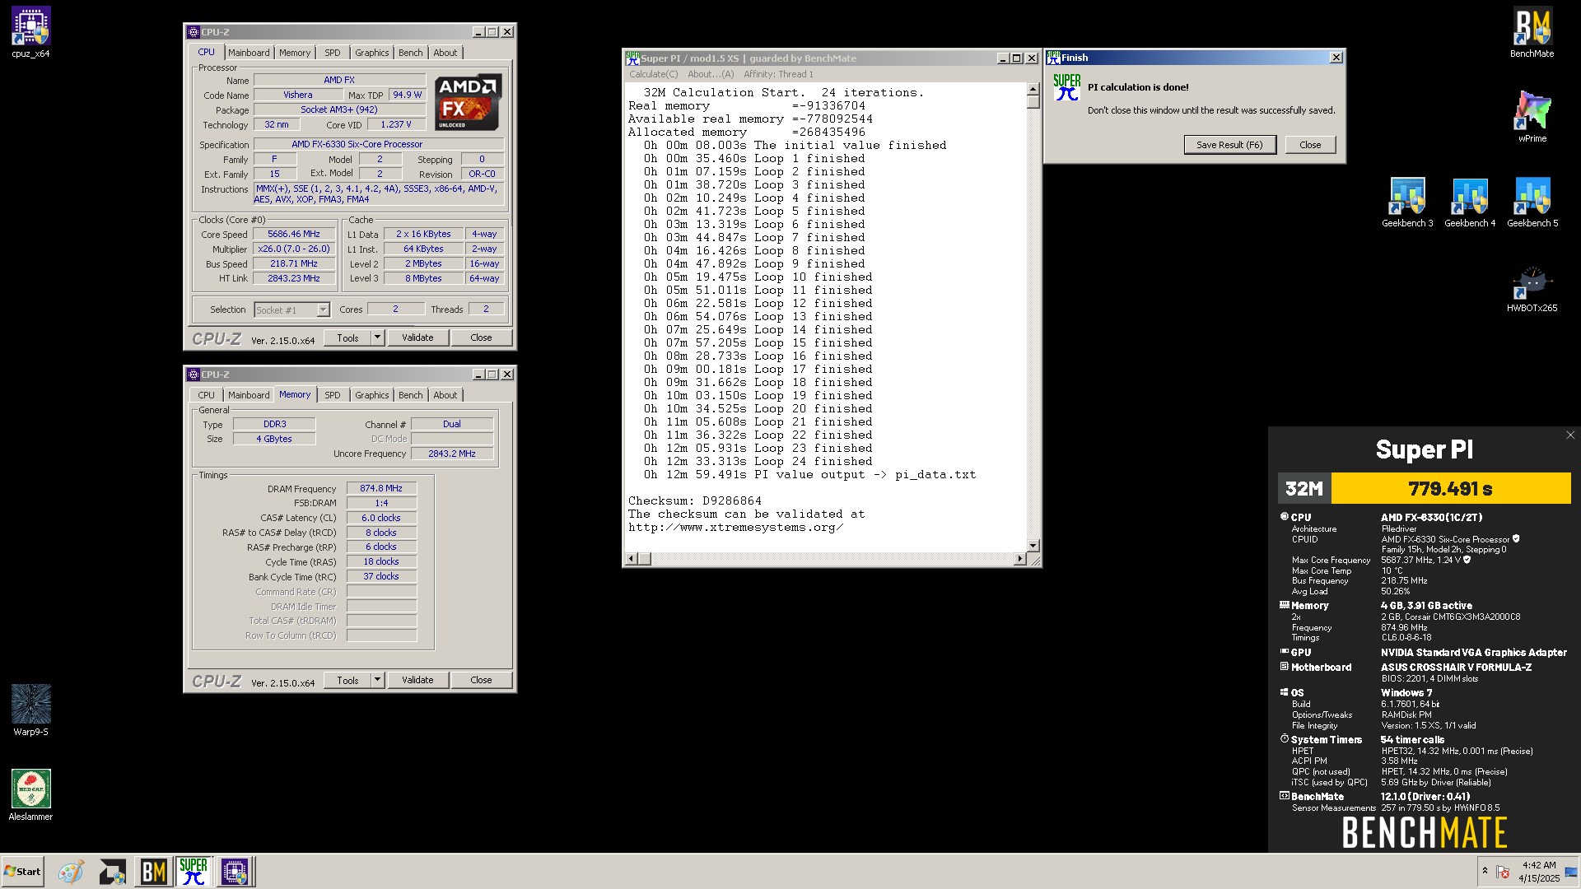Click the Multiplier value x26.0
This screenshot has width=1581, height=889.
point(294,249)
